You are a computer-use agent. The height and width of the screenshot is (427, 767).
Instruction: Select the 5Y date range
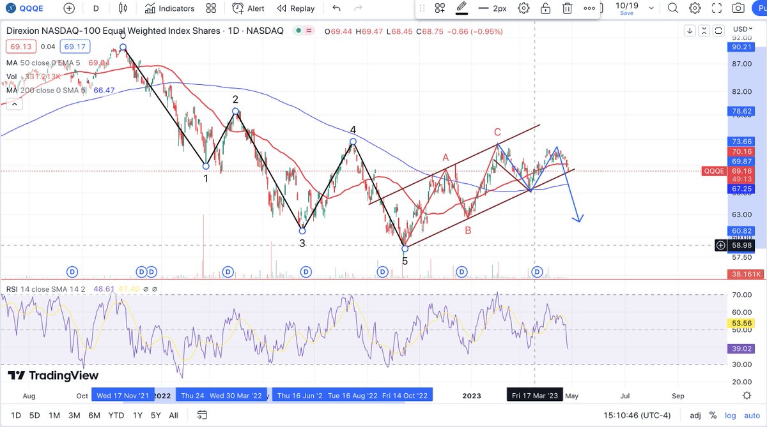156,416
